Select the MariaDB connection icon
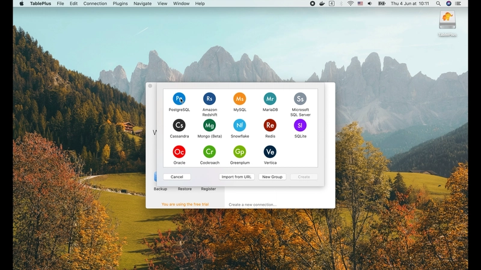 coord(270,99)
